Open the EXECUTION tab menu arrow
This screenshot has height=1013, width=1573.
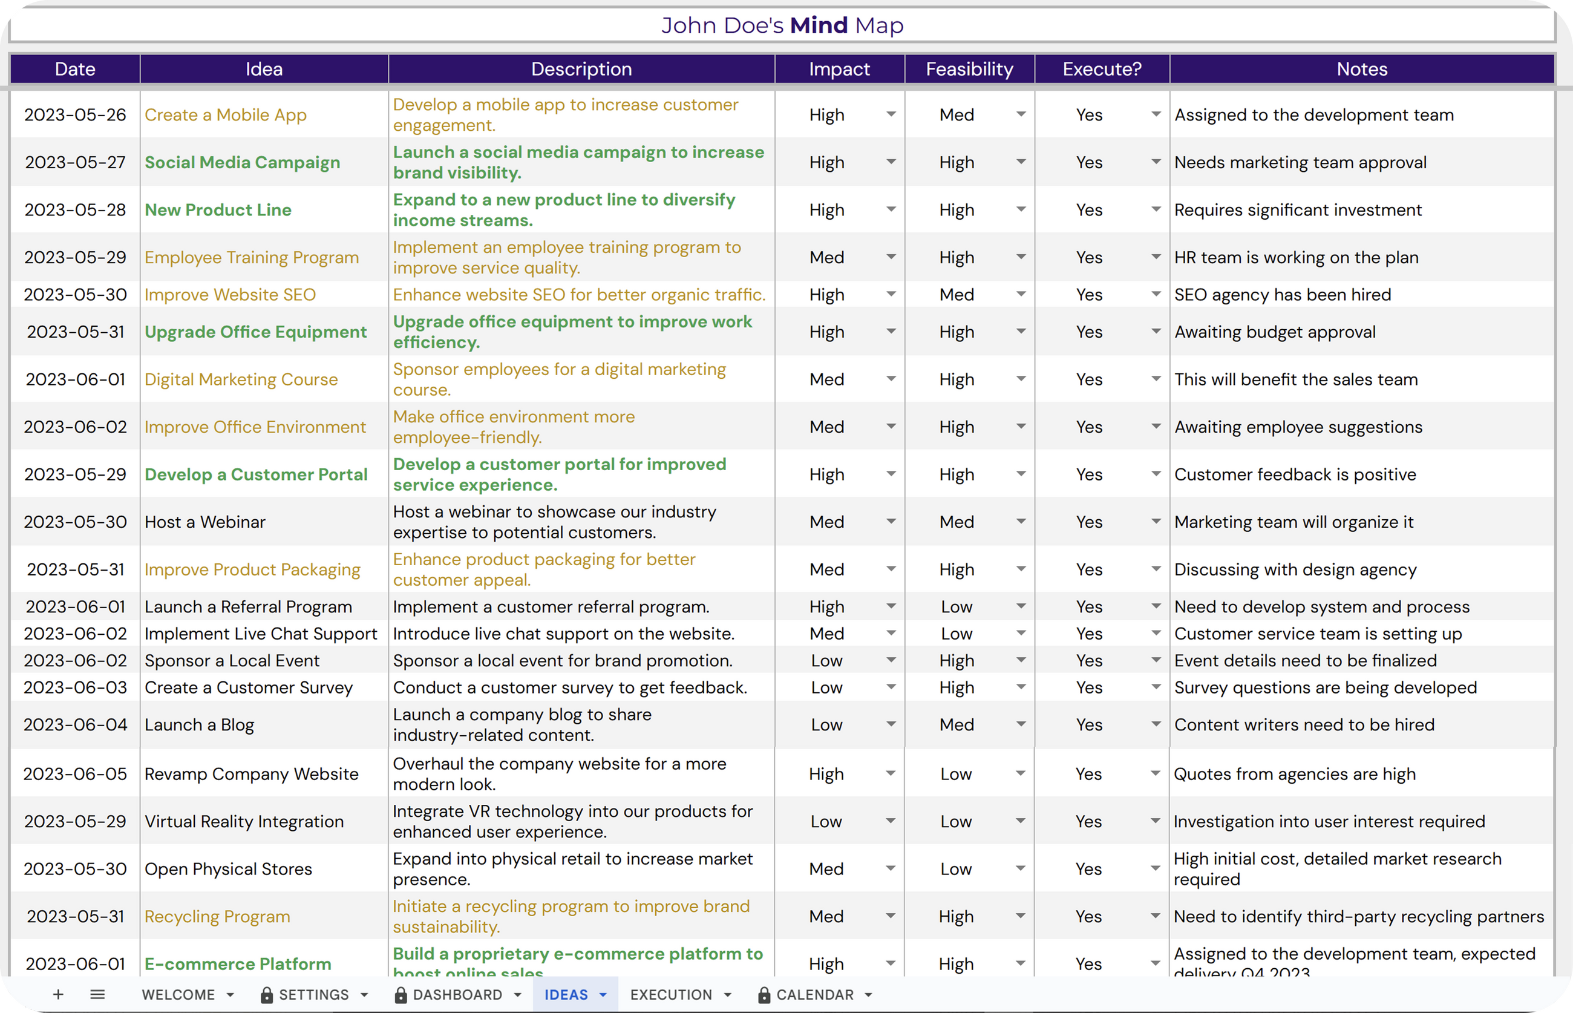[x=727, y=995]
